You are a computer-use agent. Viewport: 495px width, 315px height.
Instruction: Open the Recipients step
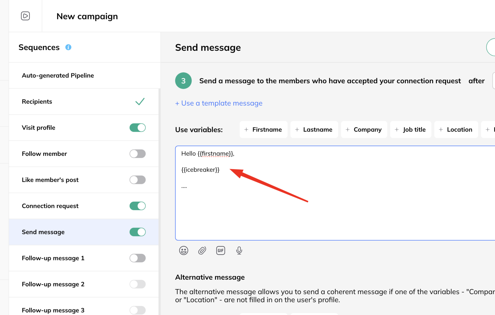(x=84, y=102)
